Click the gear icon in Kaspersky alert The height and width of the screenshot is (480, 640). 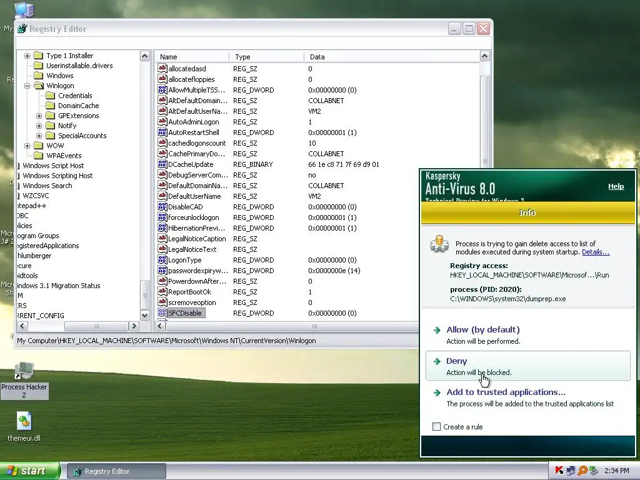point(439,244)
